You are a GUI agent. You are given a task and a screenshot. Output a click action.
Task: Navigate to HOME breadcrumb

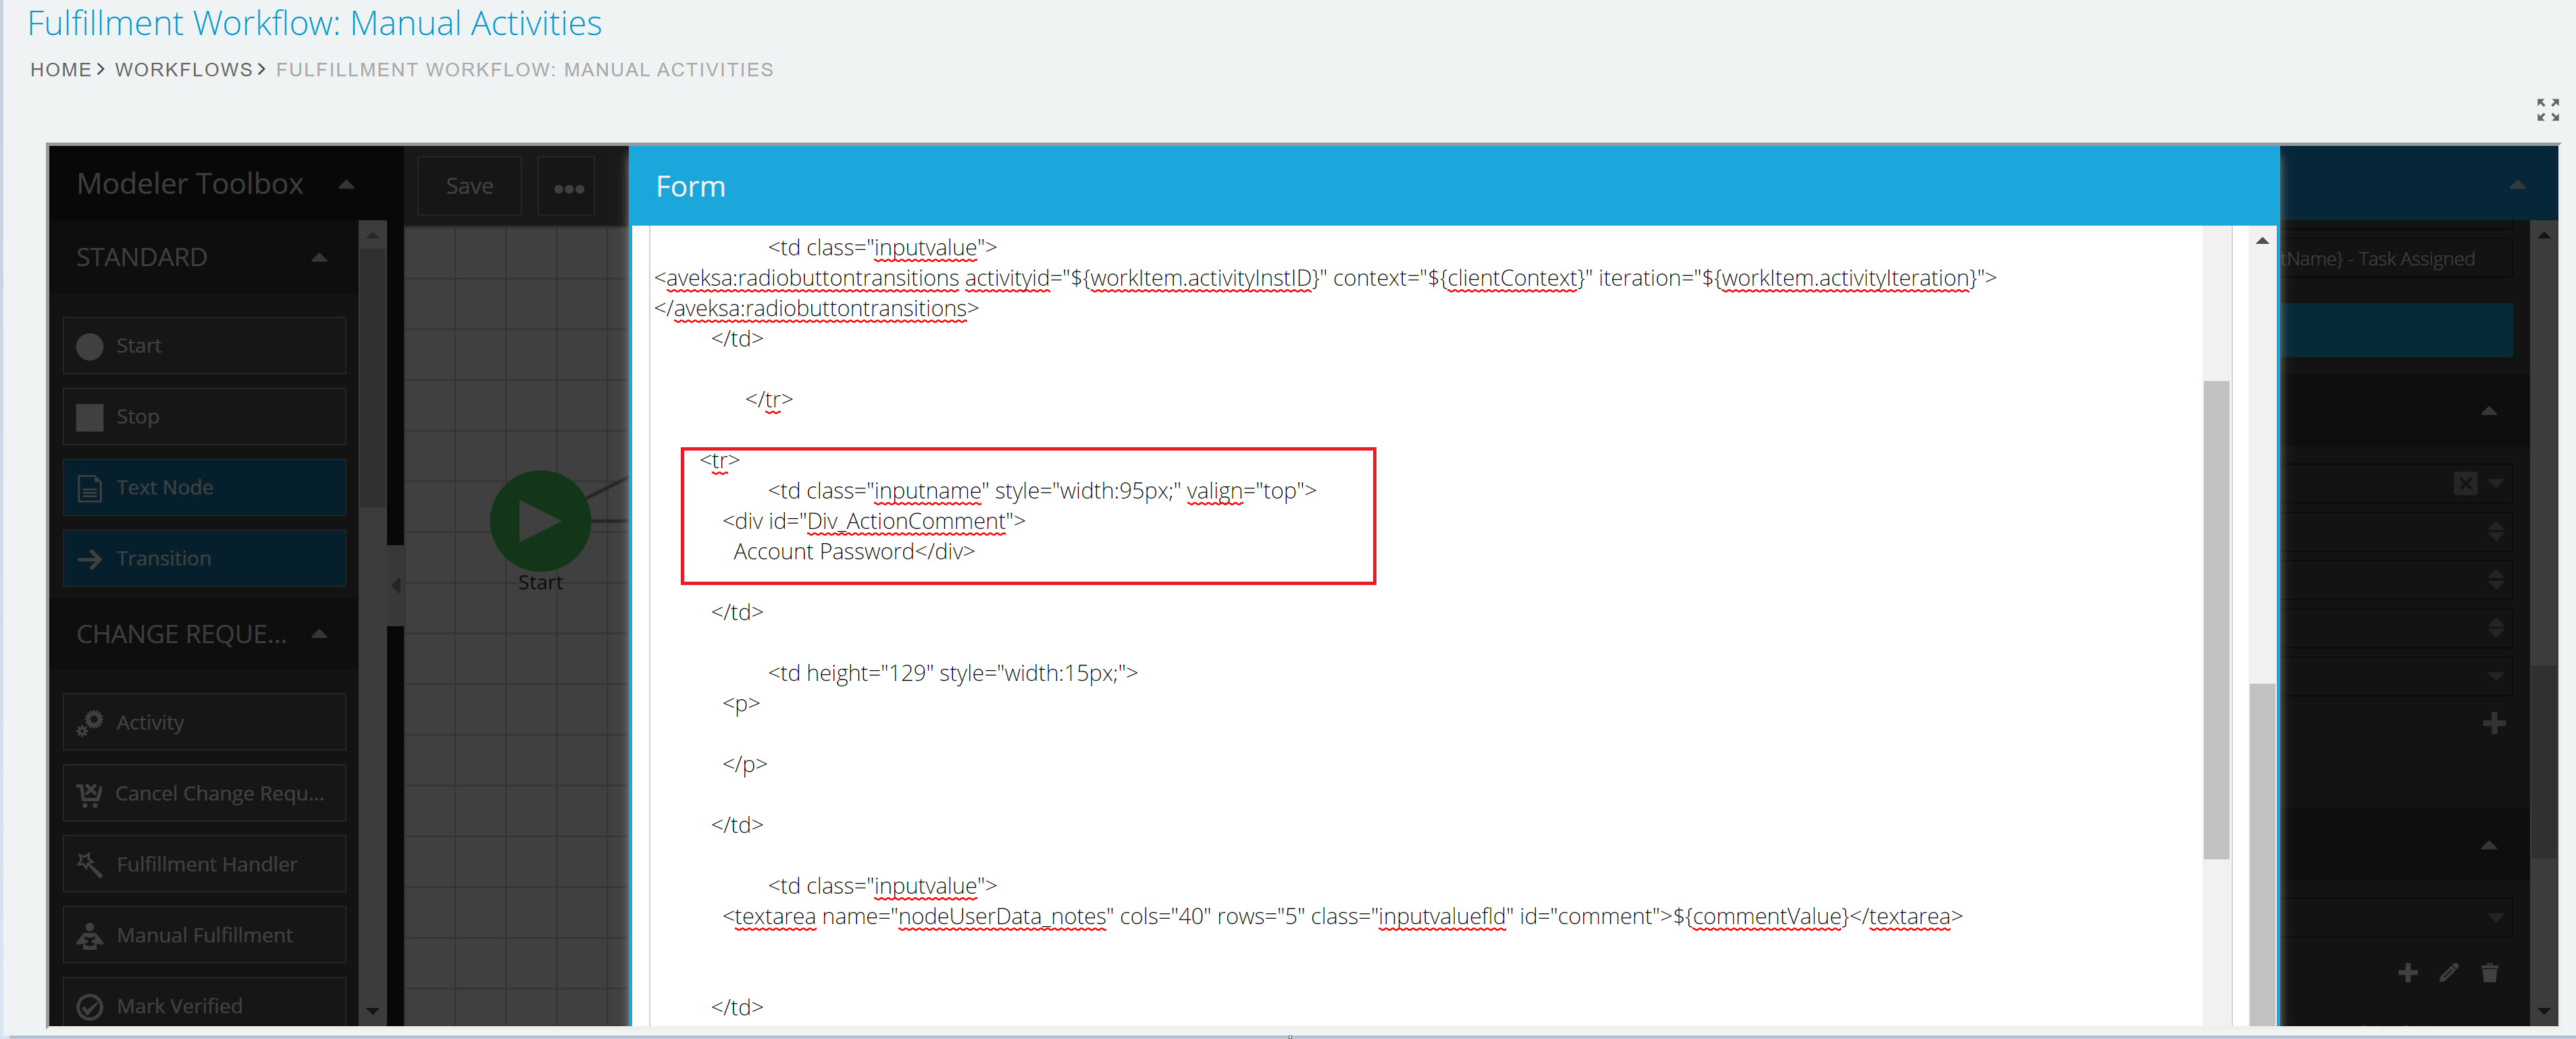(61, 70)
